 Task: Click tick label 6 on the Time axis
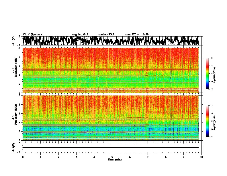pos(130,157)
